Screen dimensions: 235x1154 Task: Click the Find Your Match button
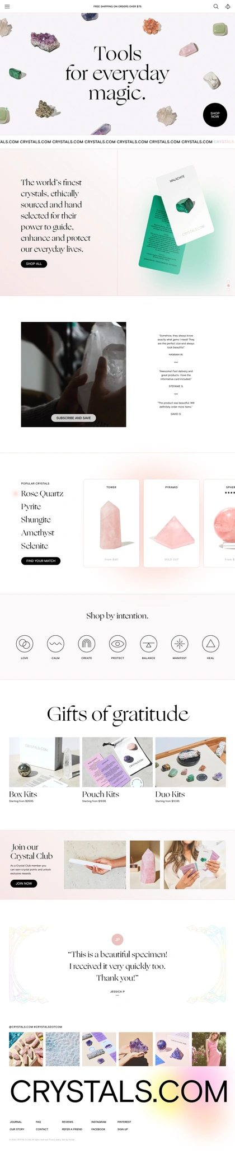41,561
